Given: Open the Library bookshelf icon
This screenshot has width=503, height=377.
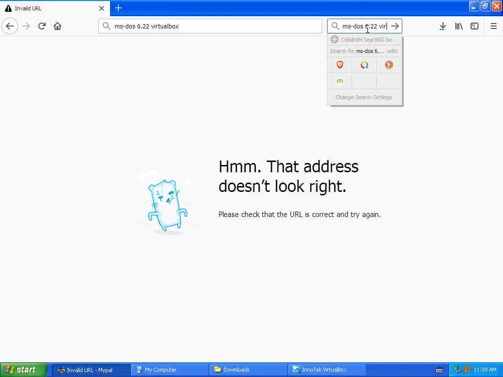Looking at the screenshot, I should click(x=459, y=26).
